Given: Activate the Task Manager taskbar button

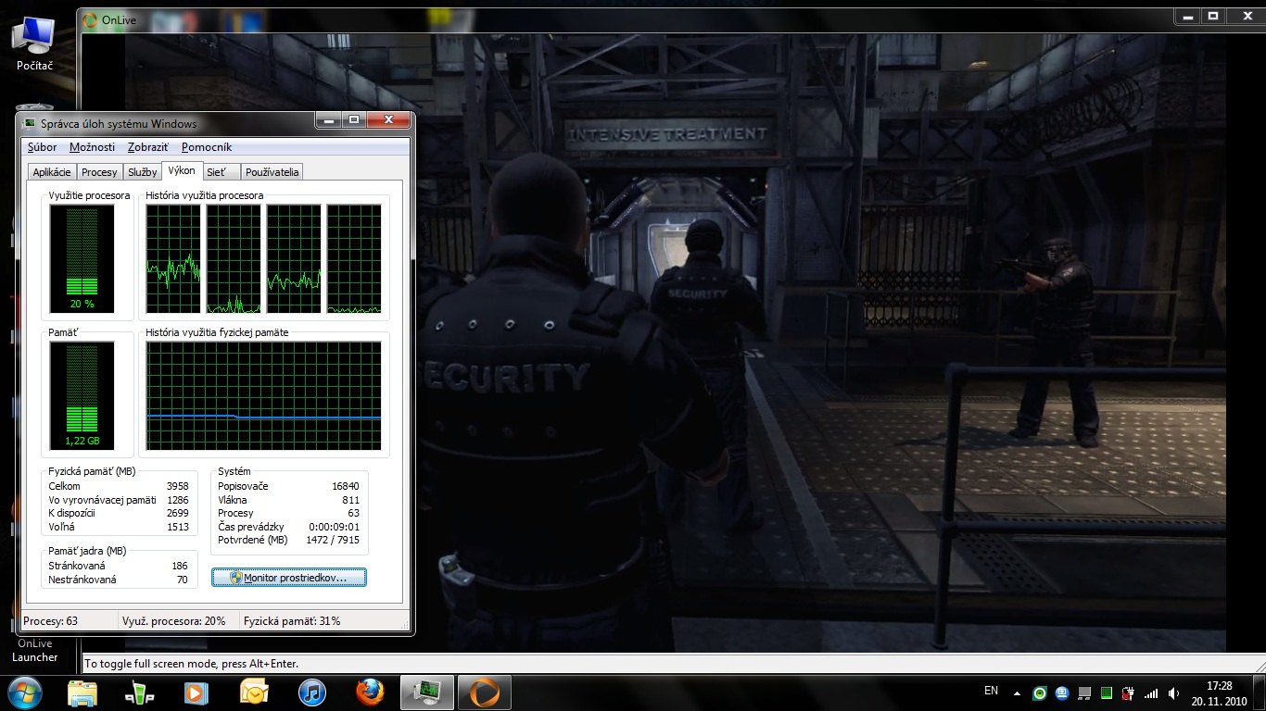Looking at the screenshot, I should [427, 692].
